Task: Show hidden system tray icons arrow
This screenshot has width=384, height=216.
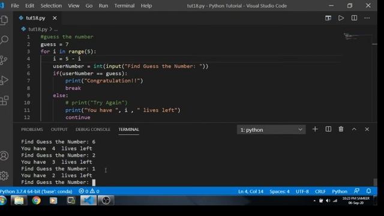Action: tap(314, 201)
